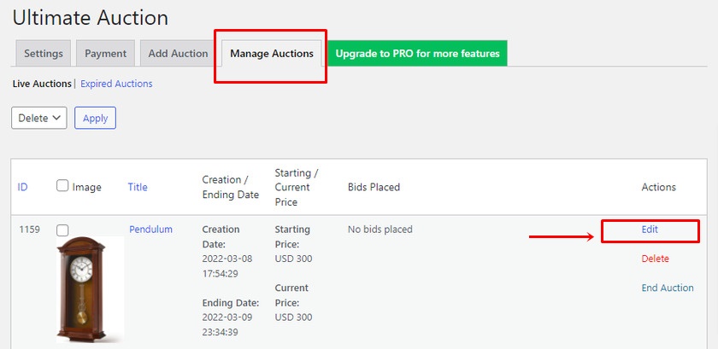Toggle the select-all checkbox beside Image
This screenshot has height=349, width=718.
pyautogui.click(x=62, y=186)
